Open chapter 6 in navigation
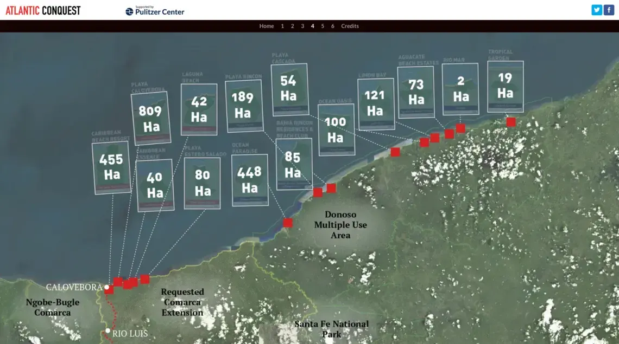619x344 pixels. (332, 26)
